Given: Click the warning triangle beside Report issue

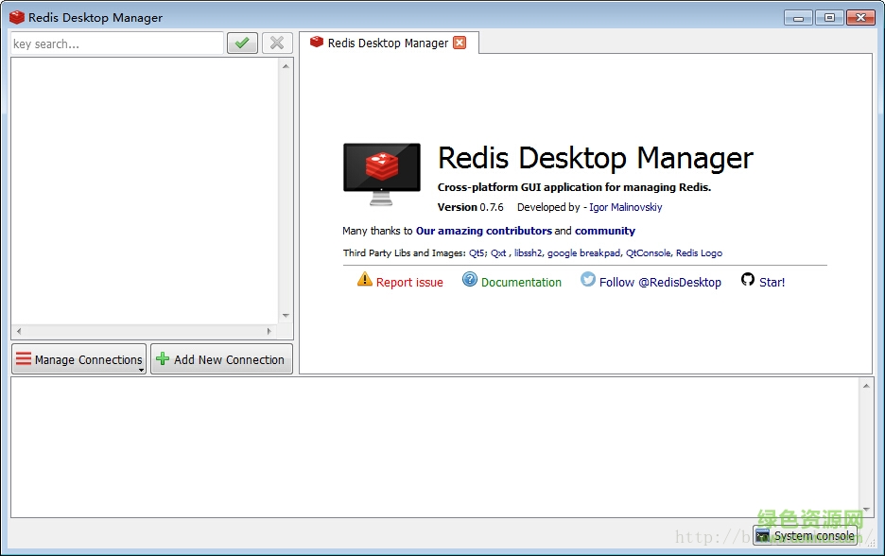Looking at the screenshot, I should 364,281.
